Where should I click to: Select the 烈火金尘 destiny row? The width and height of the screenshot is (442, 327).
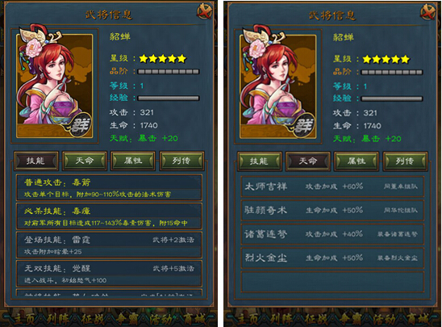tap(332, 258)
